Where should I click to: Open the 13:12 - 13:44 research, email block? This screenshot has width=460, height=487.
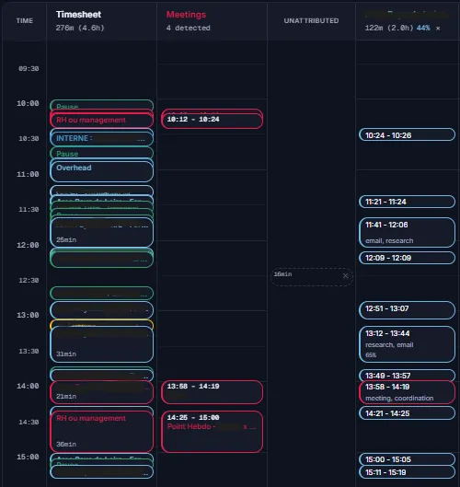point(407,344)
